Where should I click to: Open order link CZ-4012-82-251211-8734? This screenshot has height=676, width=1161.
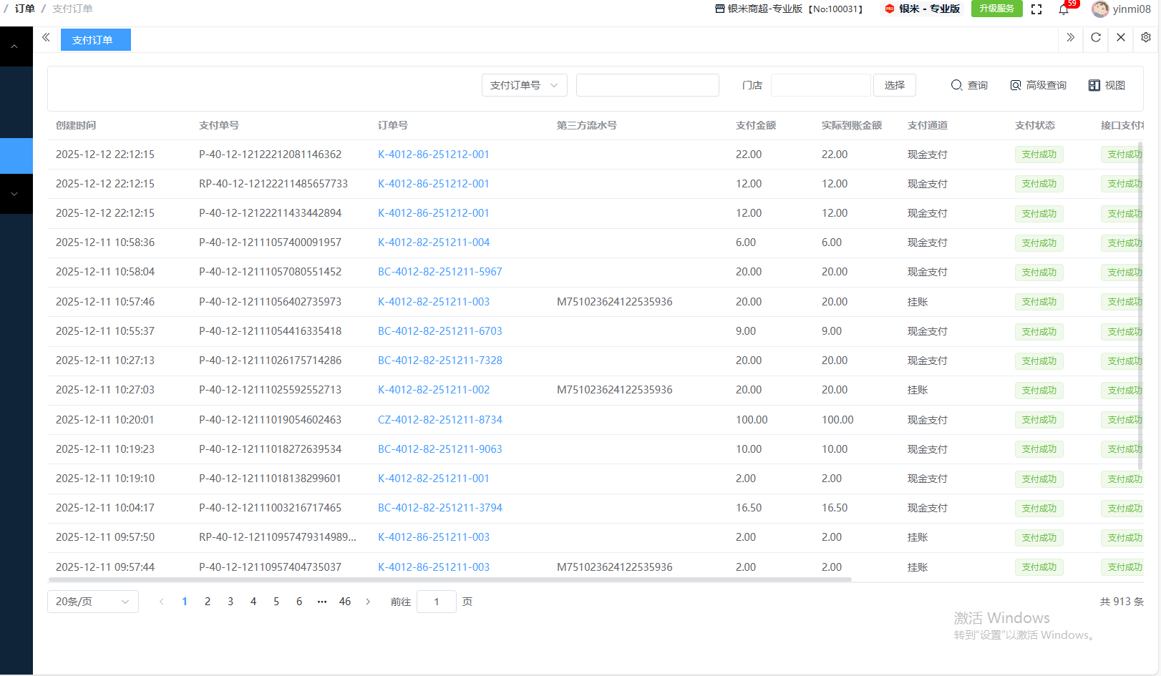(x=439, y=420)
